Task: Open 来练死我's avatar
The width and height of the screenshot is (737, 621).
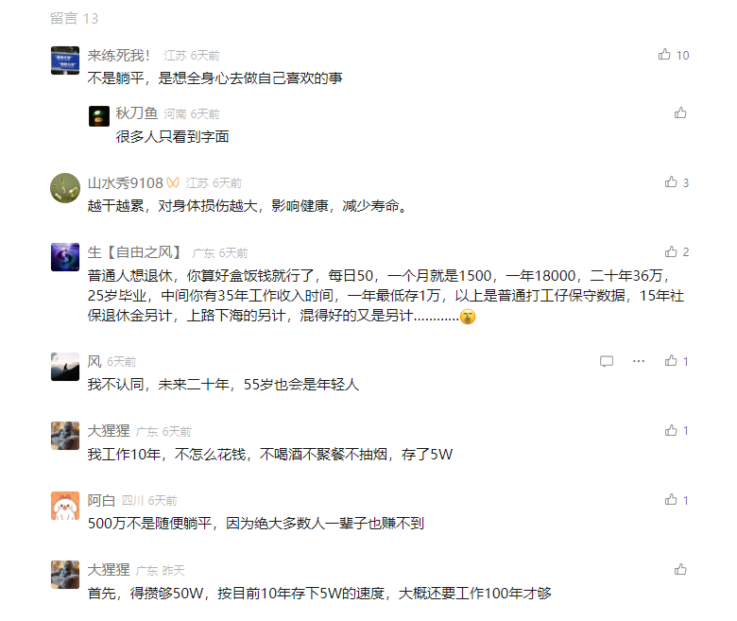Action: coord(65,60)
